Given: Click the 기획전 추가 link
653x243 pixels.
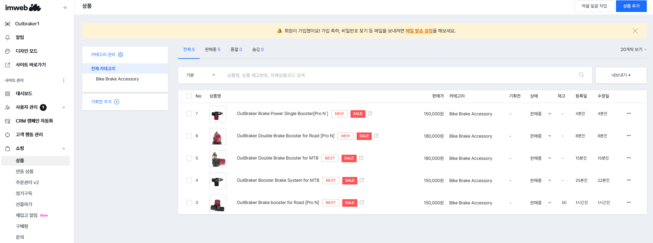Looking at the screenshot, I should coord(101,102).
